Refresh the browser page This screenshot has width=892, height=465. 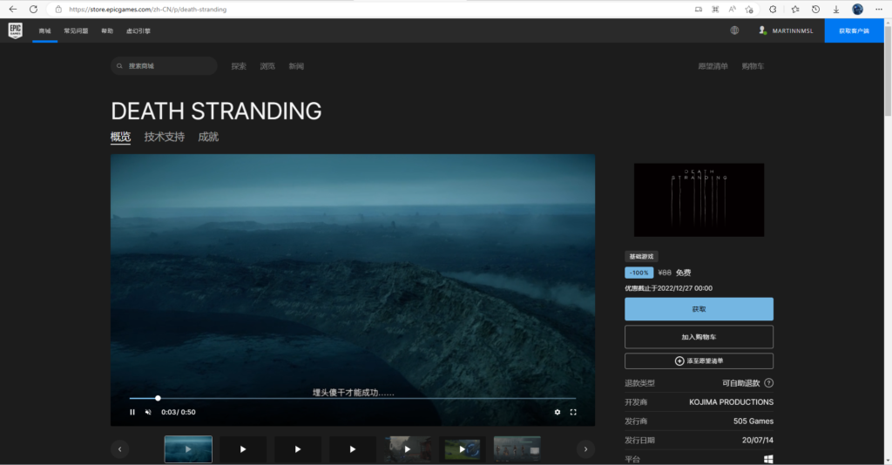pos(34,9)
